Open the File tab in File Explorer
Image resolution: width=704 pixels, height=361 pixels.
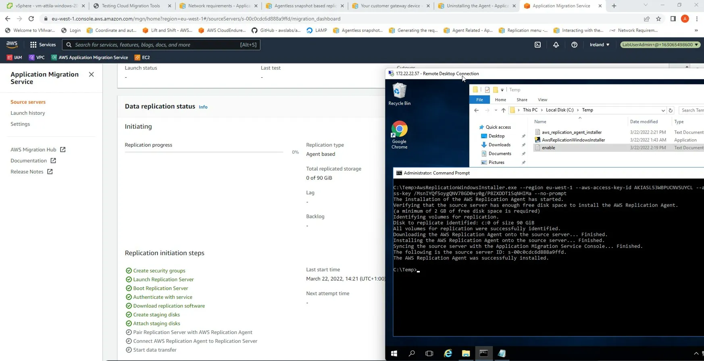(479, 100)
